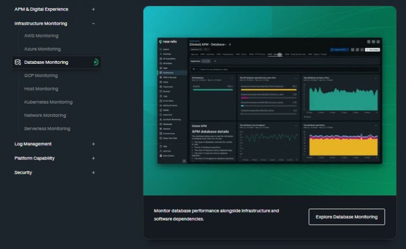Screen dimensions: 406x249
Task: Click the Platform Capability heading
Action: pos(35,158)
